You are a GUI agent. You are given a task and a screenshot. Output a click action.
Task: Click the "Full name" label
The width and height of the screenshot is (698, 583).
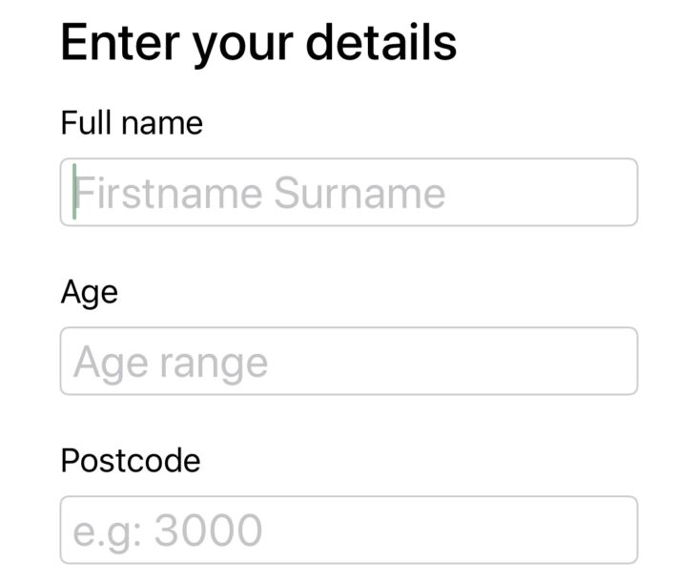[x=132, y=123]
